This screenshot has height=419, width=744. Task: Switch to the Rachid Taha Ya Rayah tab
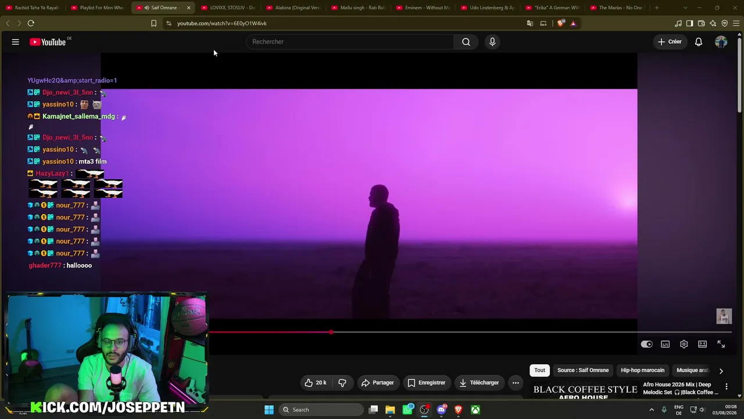(x=33, y=8)
